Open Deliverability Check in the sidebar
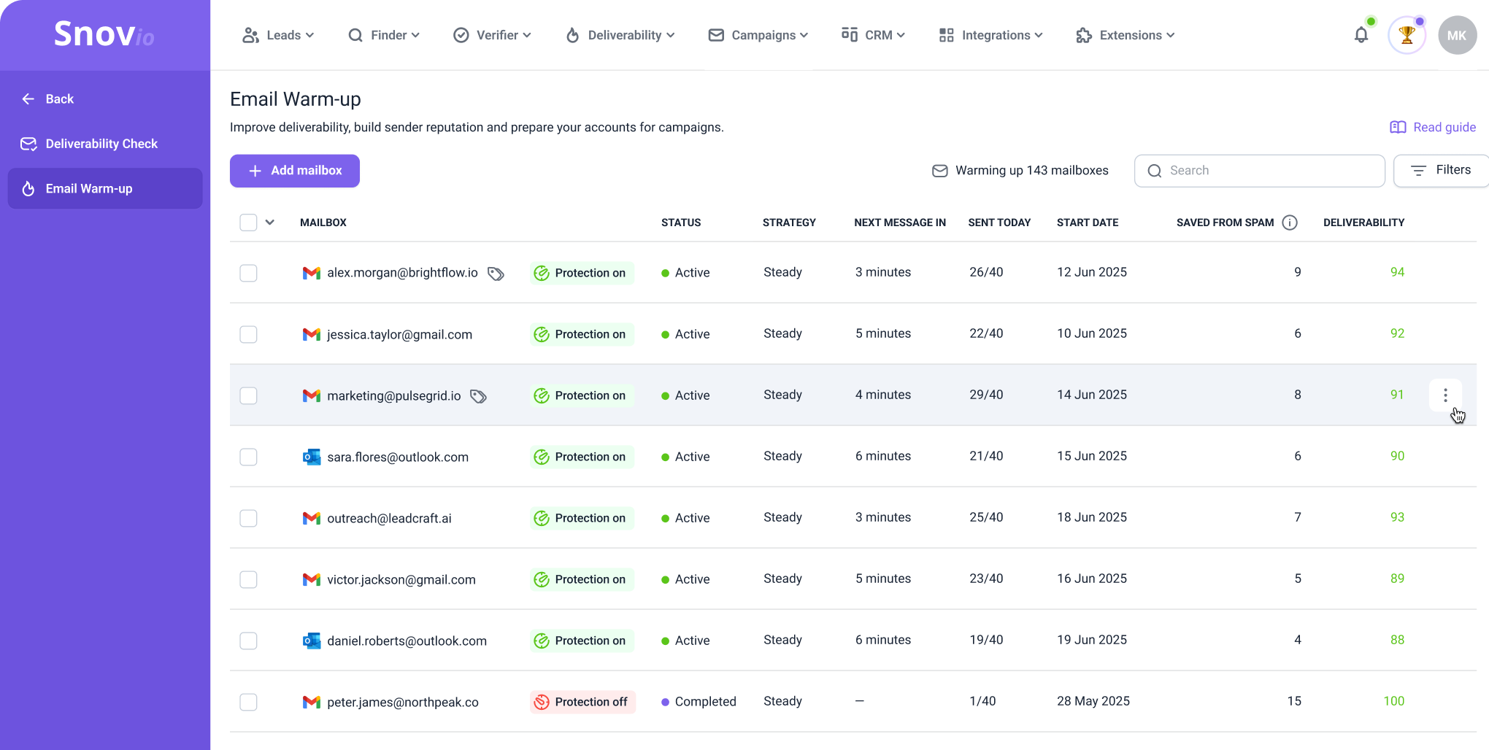 point(101,144)
